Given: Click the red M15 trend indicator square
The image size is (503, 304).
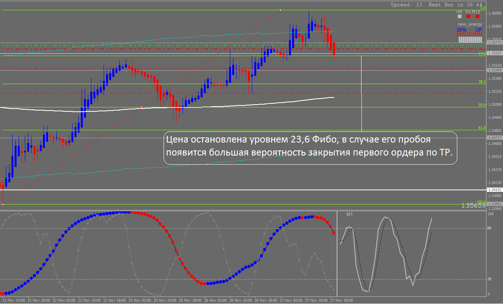Looking at the screenshot, I should point(477,17).
